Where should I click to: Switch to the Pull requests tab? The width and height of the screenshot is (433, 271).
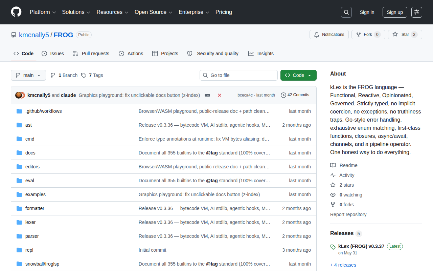91,54
